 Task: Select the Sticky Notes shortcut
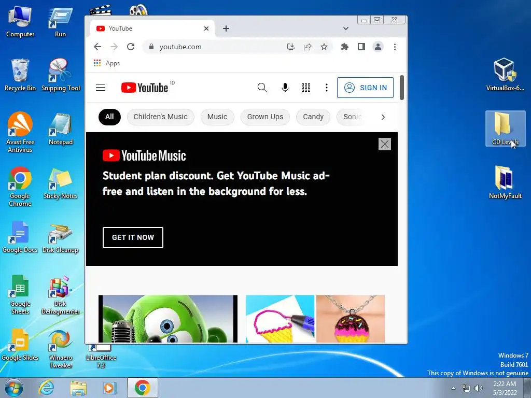click(x=61, y=182)
